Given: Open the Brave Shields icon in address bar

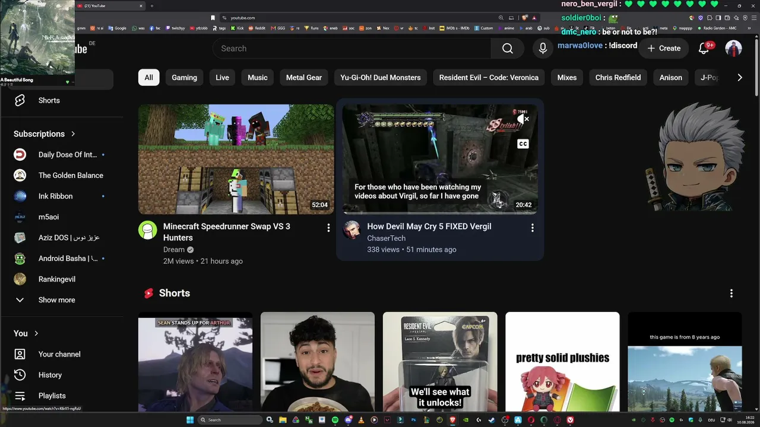Looking at the screenshot, I should [x=525, y=18].
